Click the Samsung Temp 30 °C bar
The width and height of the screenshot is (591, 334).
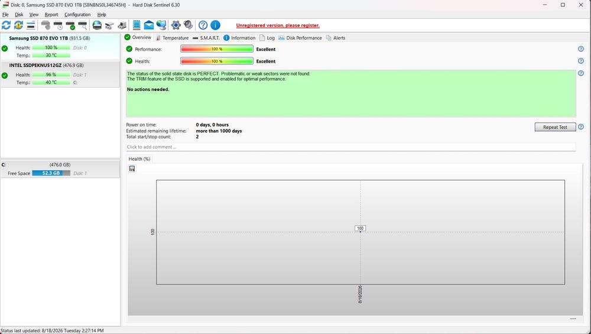51,56
